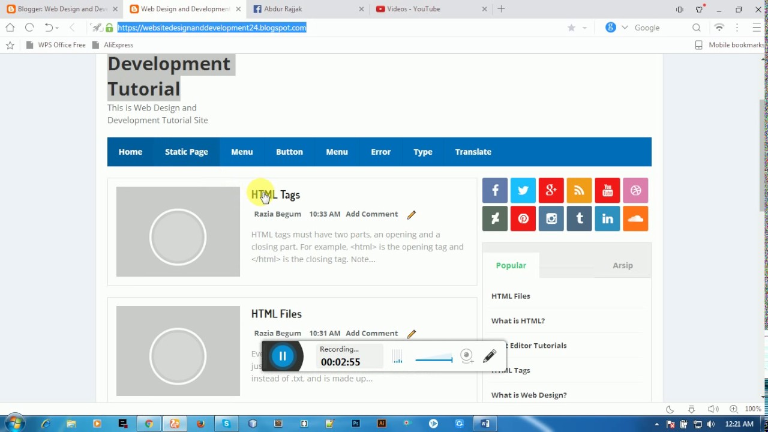Image resolution: width=768 pixels, height=432 pixels.
Task: Open the back arrow dropdown
Action: tap(57, 28)
